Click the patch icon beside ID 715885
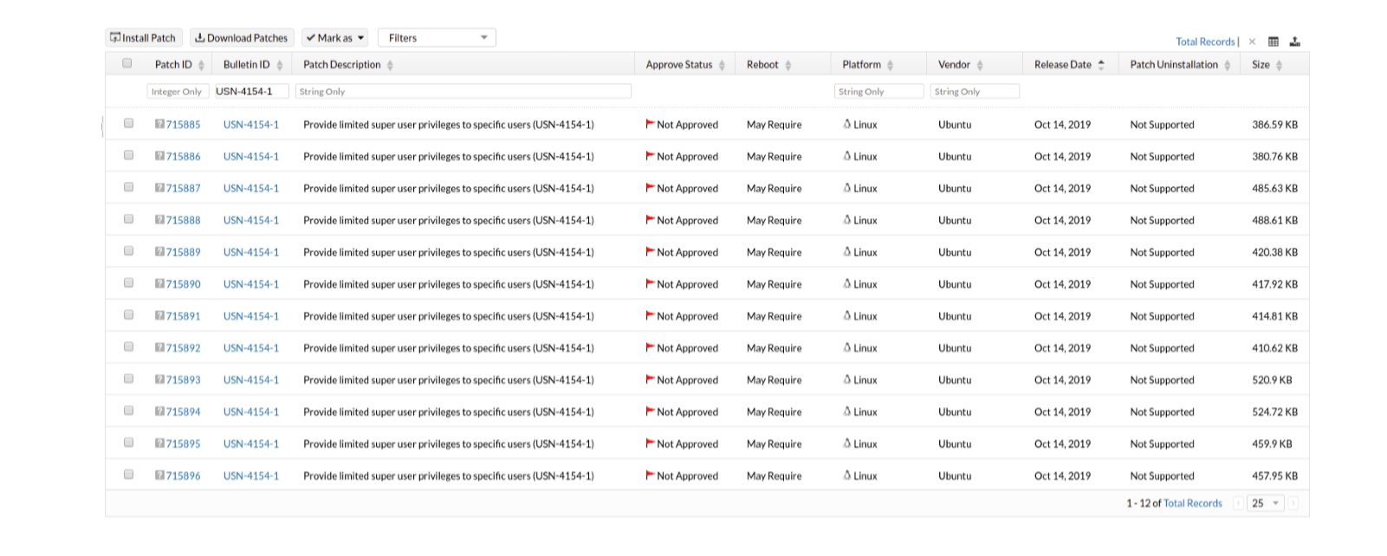 coord(159,124)
